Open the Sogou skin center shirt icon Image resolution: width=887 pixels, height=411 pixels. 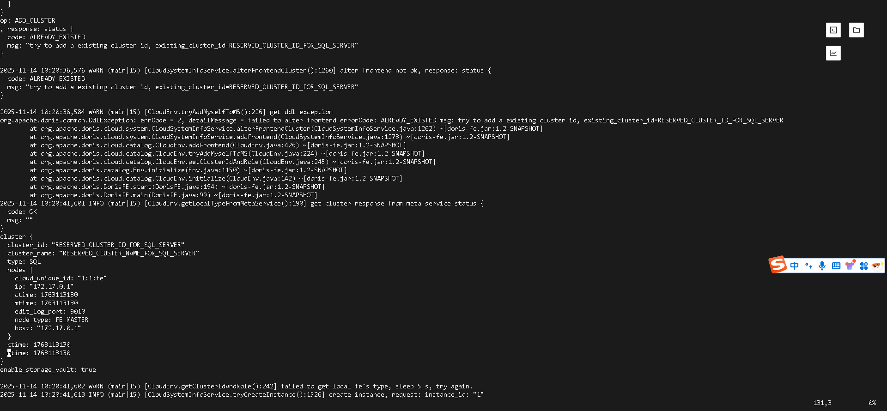851,265
